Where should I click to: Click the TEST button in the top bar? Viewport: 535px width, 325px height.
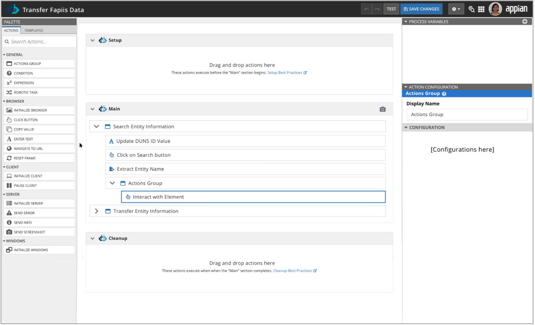391,9
